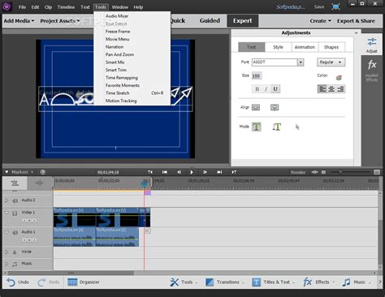Viewport: 385px width, 297px height.
Task: Toggle underline text formatting
Action: 275,88
